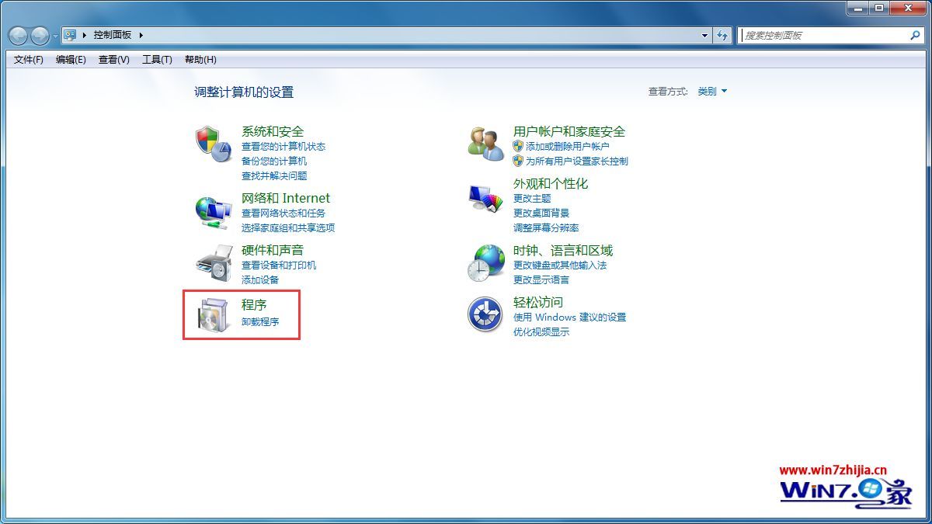Open the 工具(T) menu

(157, 60)
